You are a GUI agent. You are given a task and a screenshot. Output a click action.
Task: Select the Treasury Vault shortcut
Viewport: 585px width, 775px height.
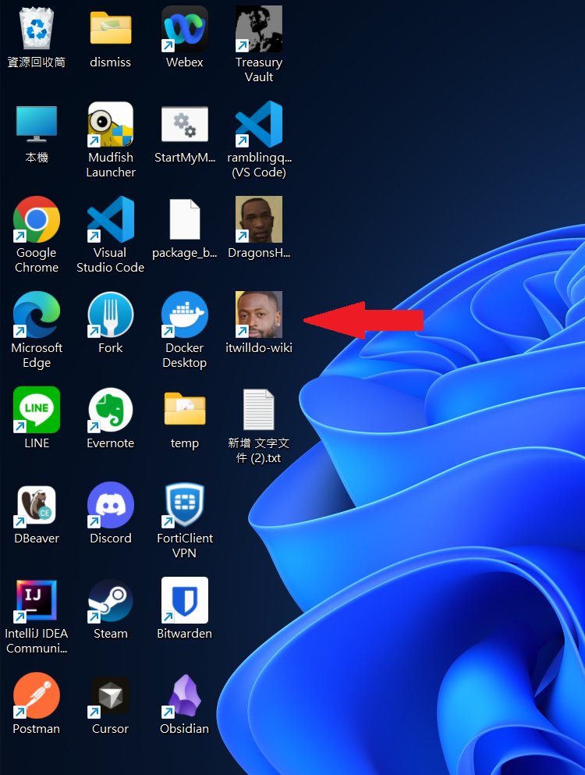(x=259, y=29)
